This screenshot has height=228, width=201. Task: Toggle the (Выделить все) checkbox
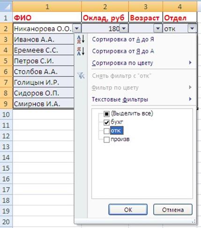click(106, 114)
